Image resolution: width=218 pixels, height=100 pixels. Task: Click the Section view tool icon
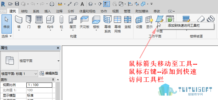click(x=100, y=4)
